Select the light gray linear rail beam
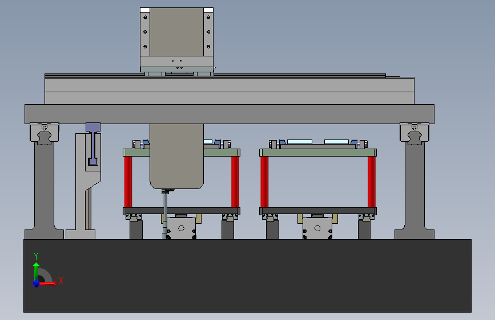The width and height of the screenshot is (495, 320). pyautogui.click(x=230, y=91)
